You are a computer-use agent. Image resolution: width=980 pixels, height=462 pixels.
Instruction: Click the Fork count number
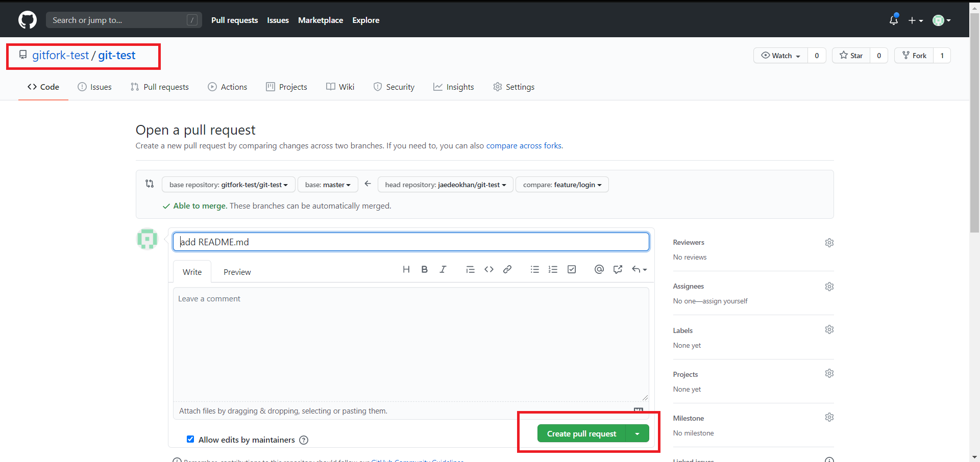942,56
